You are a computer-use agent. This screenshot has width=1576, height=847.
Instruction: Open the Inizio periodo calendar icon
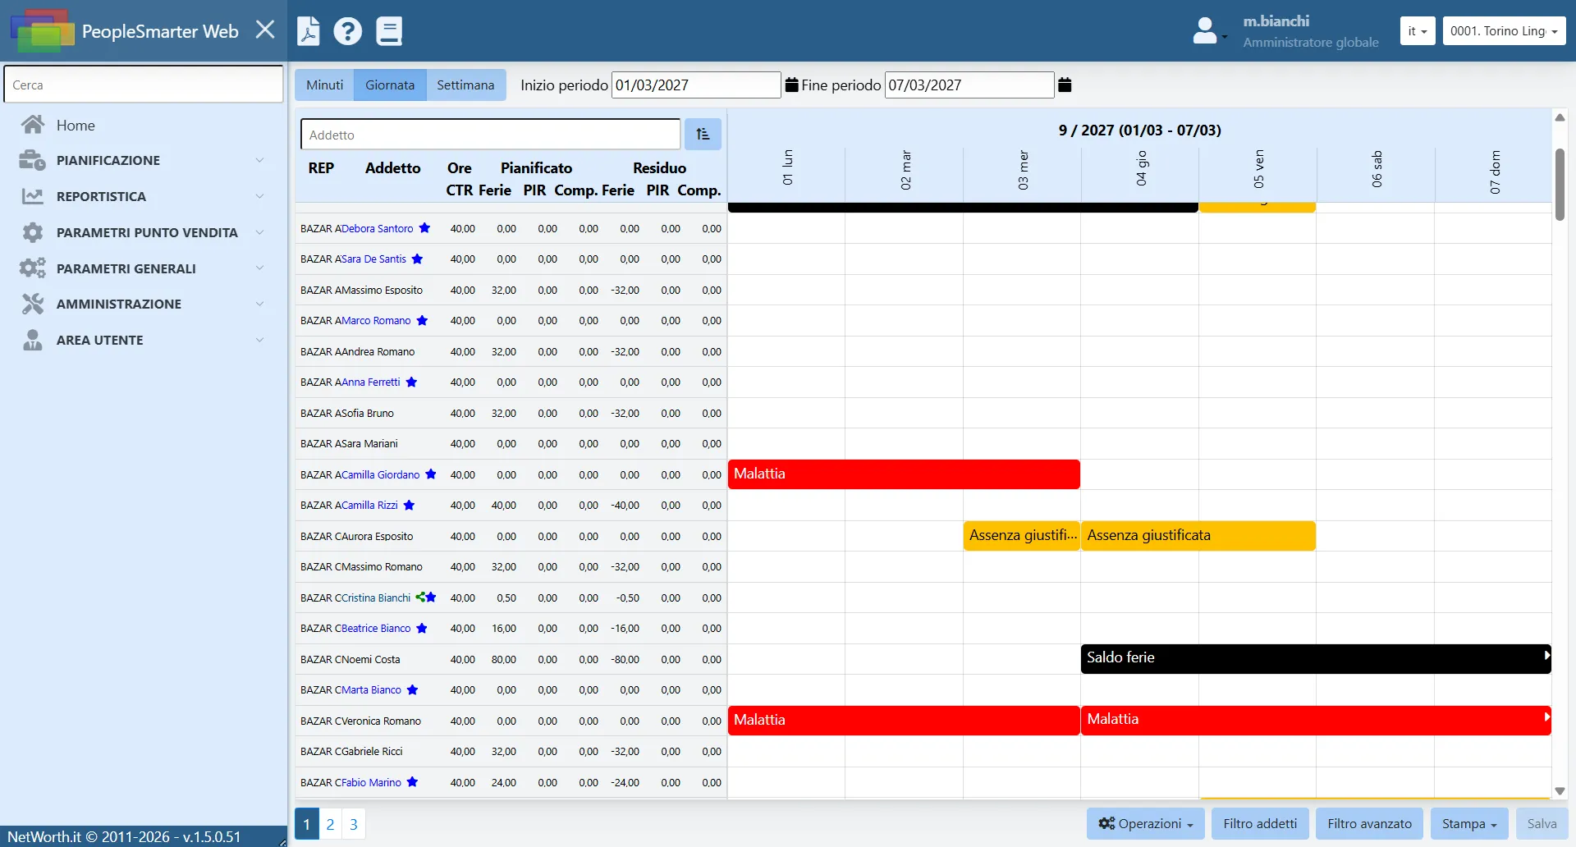(x=792, y=85)
